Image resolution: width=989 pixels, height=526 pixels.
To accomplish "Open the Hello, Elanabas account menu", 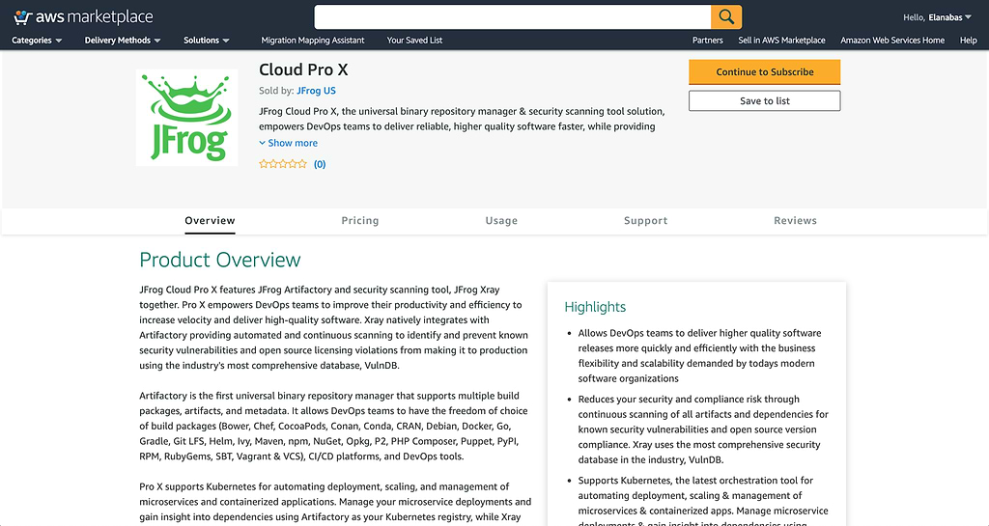I will pos(937,17).
